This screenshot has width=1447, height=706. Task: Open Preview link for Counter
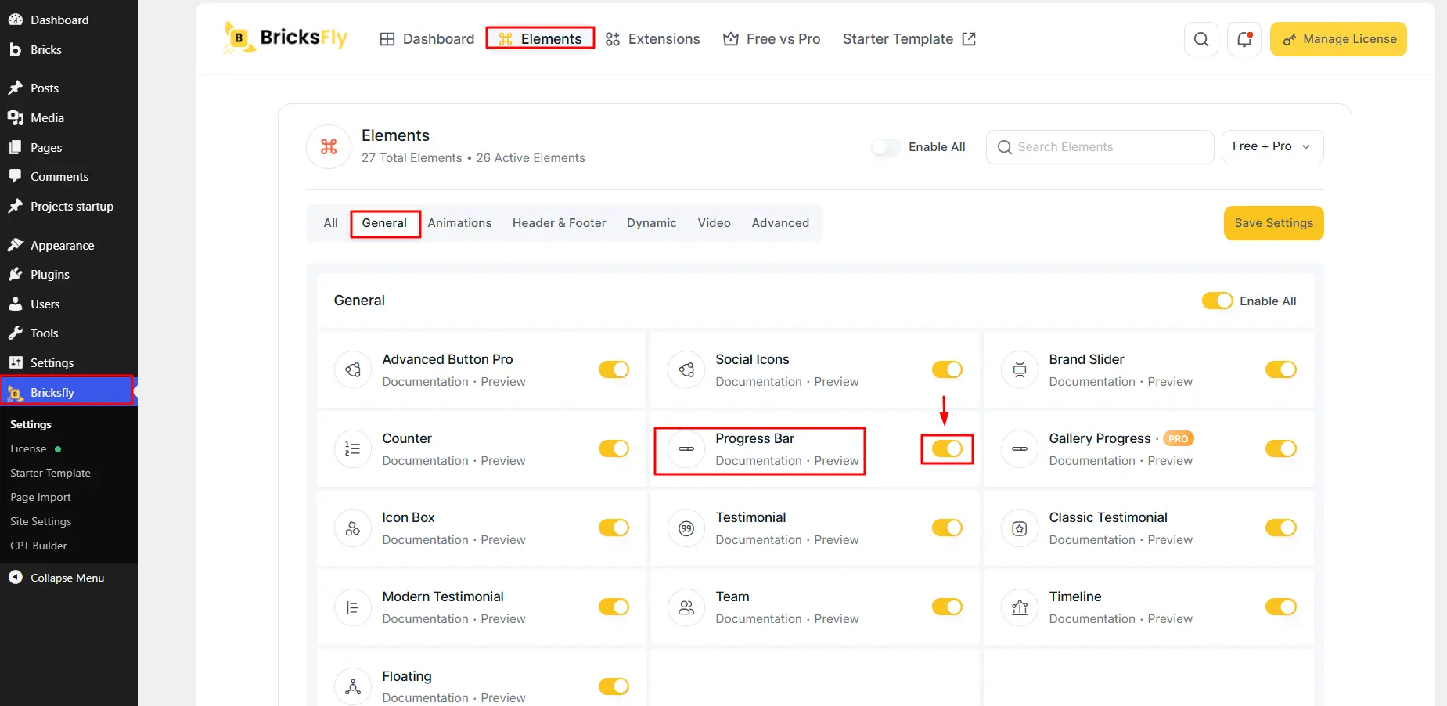[503, 461]
